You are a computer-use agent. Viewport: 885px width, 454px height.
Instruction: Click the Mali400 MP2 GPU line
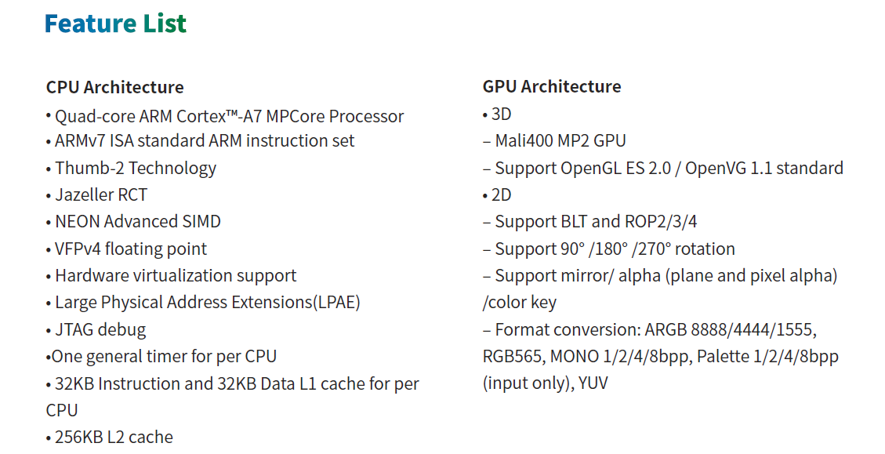pyautogui.click(x=560, y=141)
